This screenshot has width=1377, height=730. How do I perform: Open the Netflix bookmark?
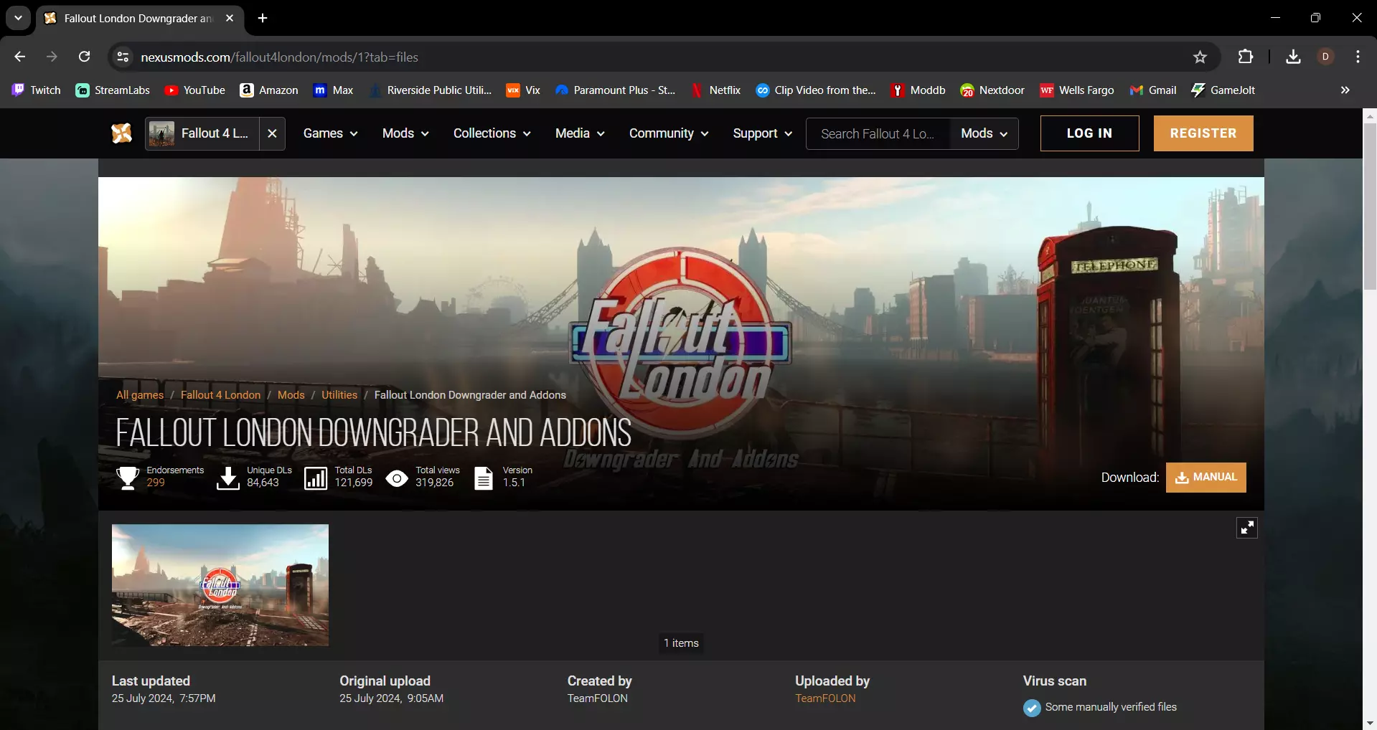(715, 90)
